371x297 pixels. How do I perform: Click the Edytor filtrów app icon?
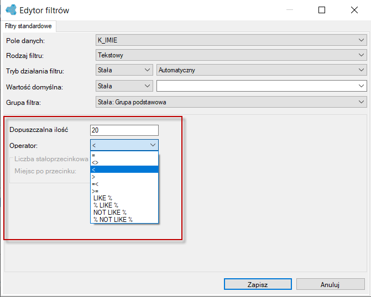(x=11, y=10)
